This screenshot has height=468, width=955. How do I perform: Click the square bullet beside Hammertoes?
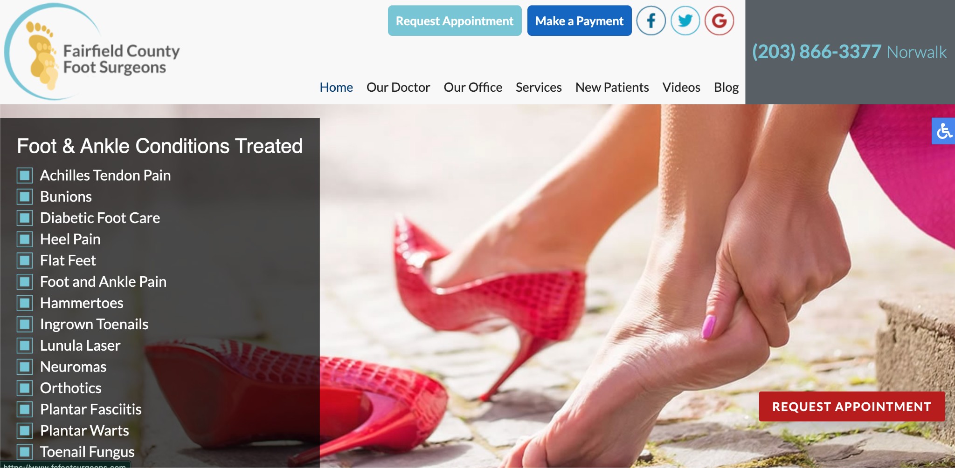click(x=25, y=303)
